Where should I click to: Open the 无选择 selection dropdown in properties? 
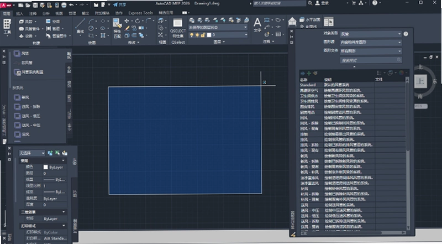(32, 153)
